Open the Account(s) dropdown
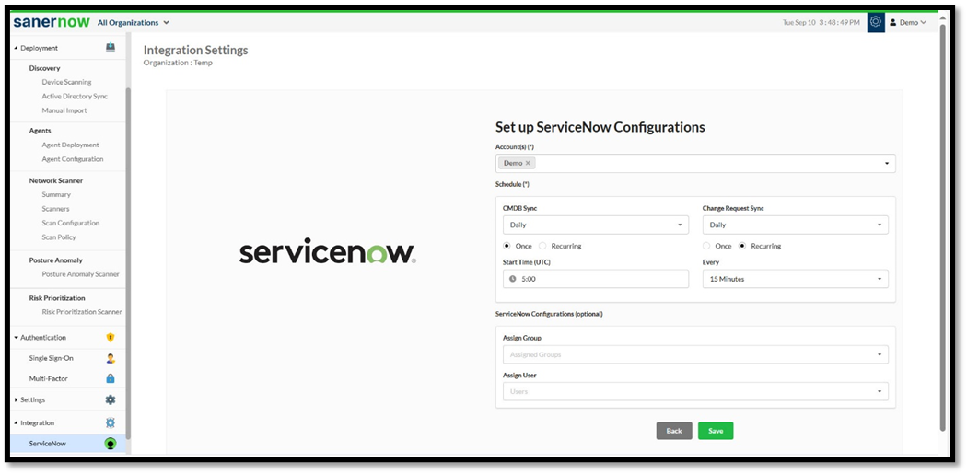This screenshot has height=474, width=967. point(695,163)
